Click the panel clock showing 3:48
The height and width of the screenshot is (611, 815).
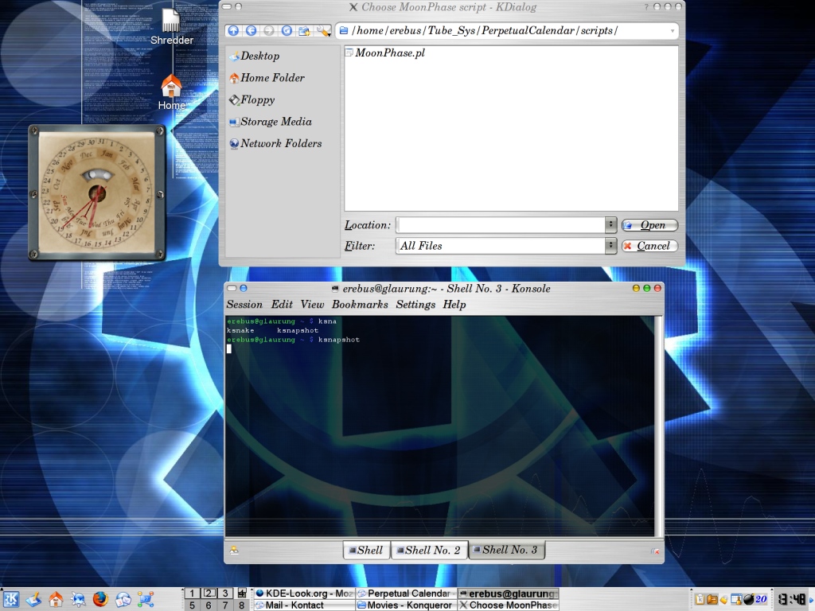[x=791, y=600]
